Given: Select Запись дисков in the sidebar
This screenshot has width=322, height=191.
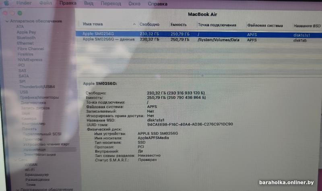Looking at the screenshot, I should click(x=35, y=108).
